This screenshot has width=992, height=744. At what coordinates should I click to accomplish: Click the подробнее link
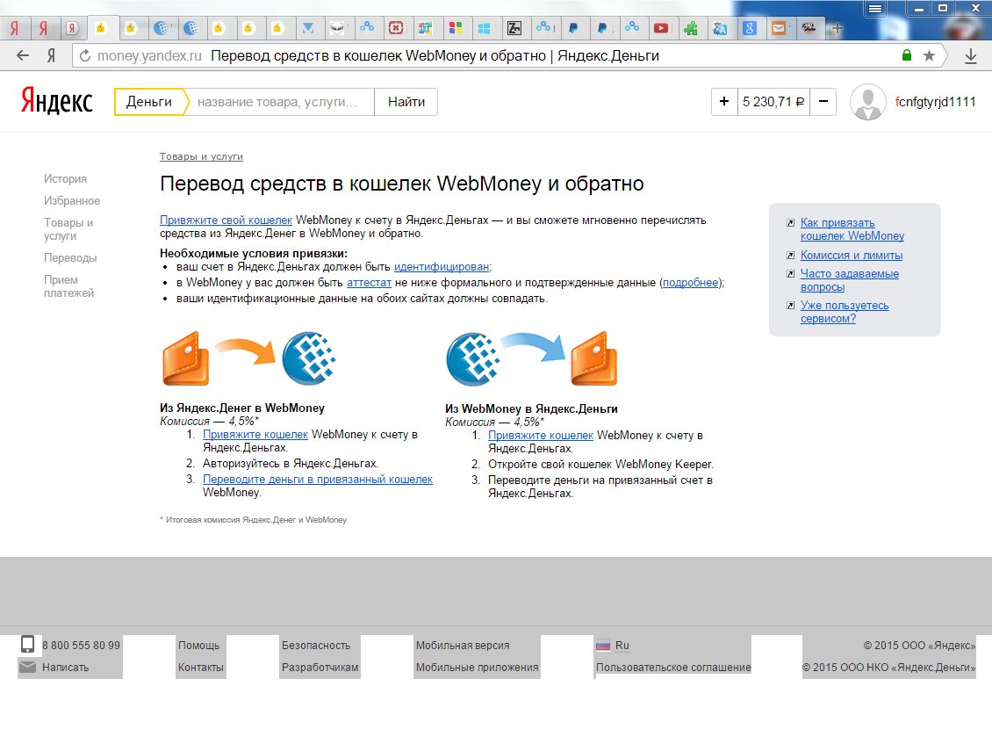tap(690, 282)
